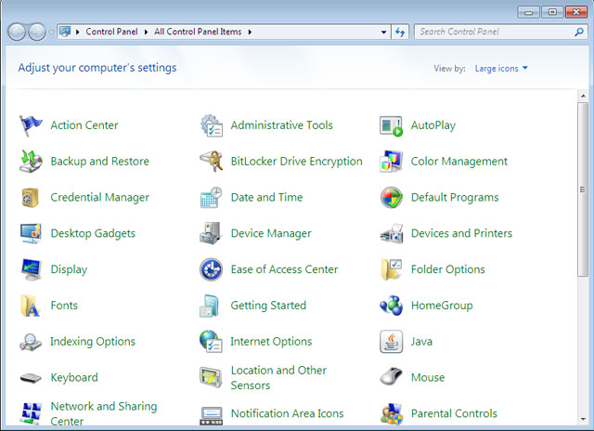Click the BitLocker Drive Encryption icon
594x431 pixels.
211,162
